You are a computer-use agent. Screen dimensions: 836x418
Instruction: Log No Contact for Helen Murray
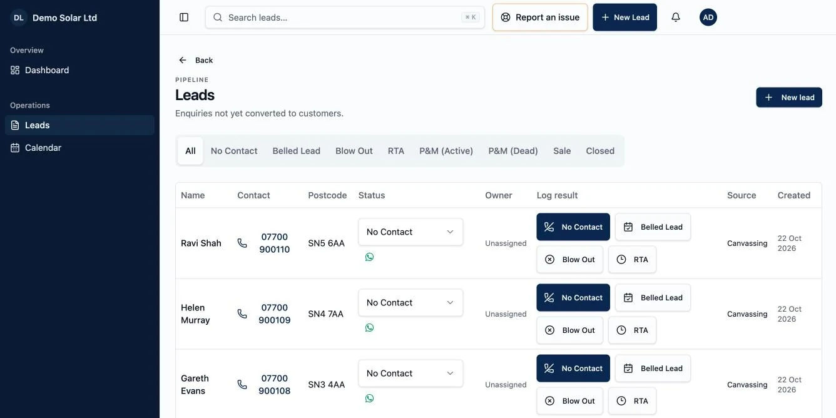tap(573, 298)
